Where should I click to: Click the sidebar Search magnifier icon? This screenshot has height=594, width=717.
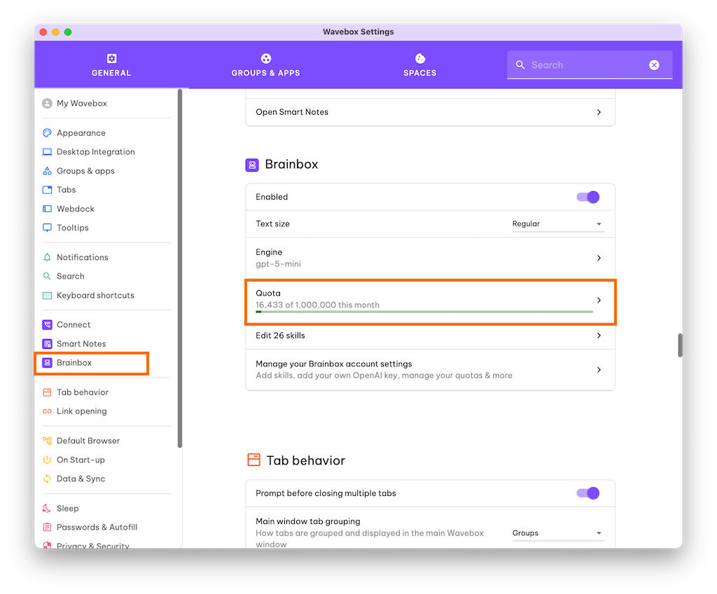click(x=47, y=276)
